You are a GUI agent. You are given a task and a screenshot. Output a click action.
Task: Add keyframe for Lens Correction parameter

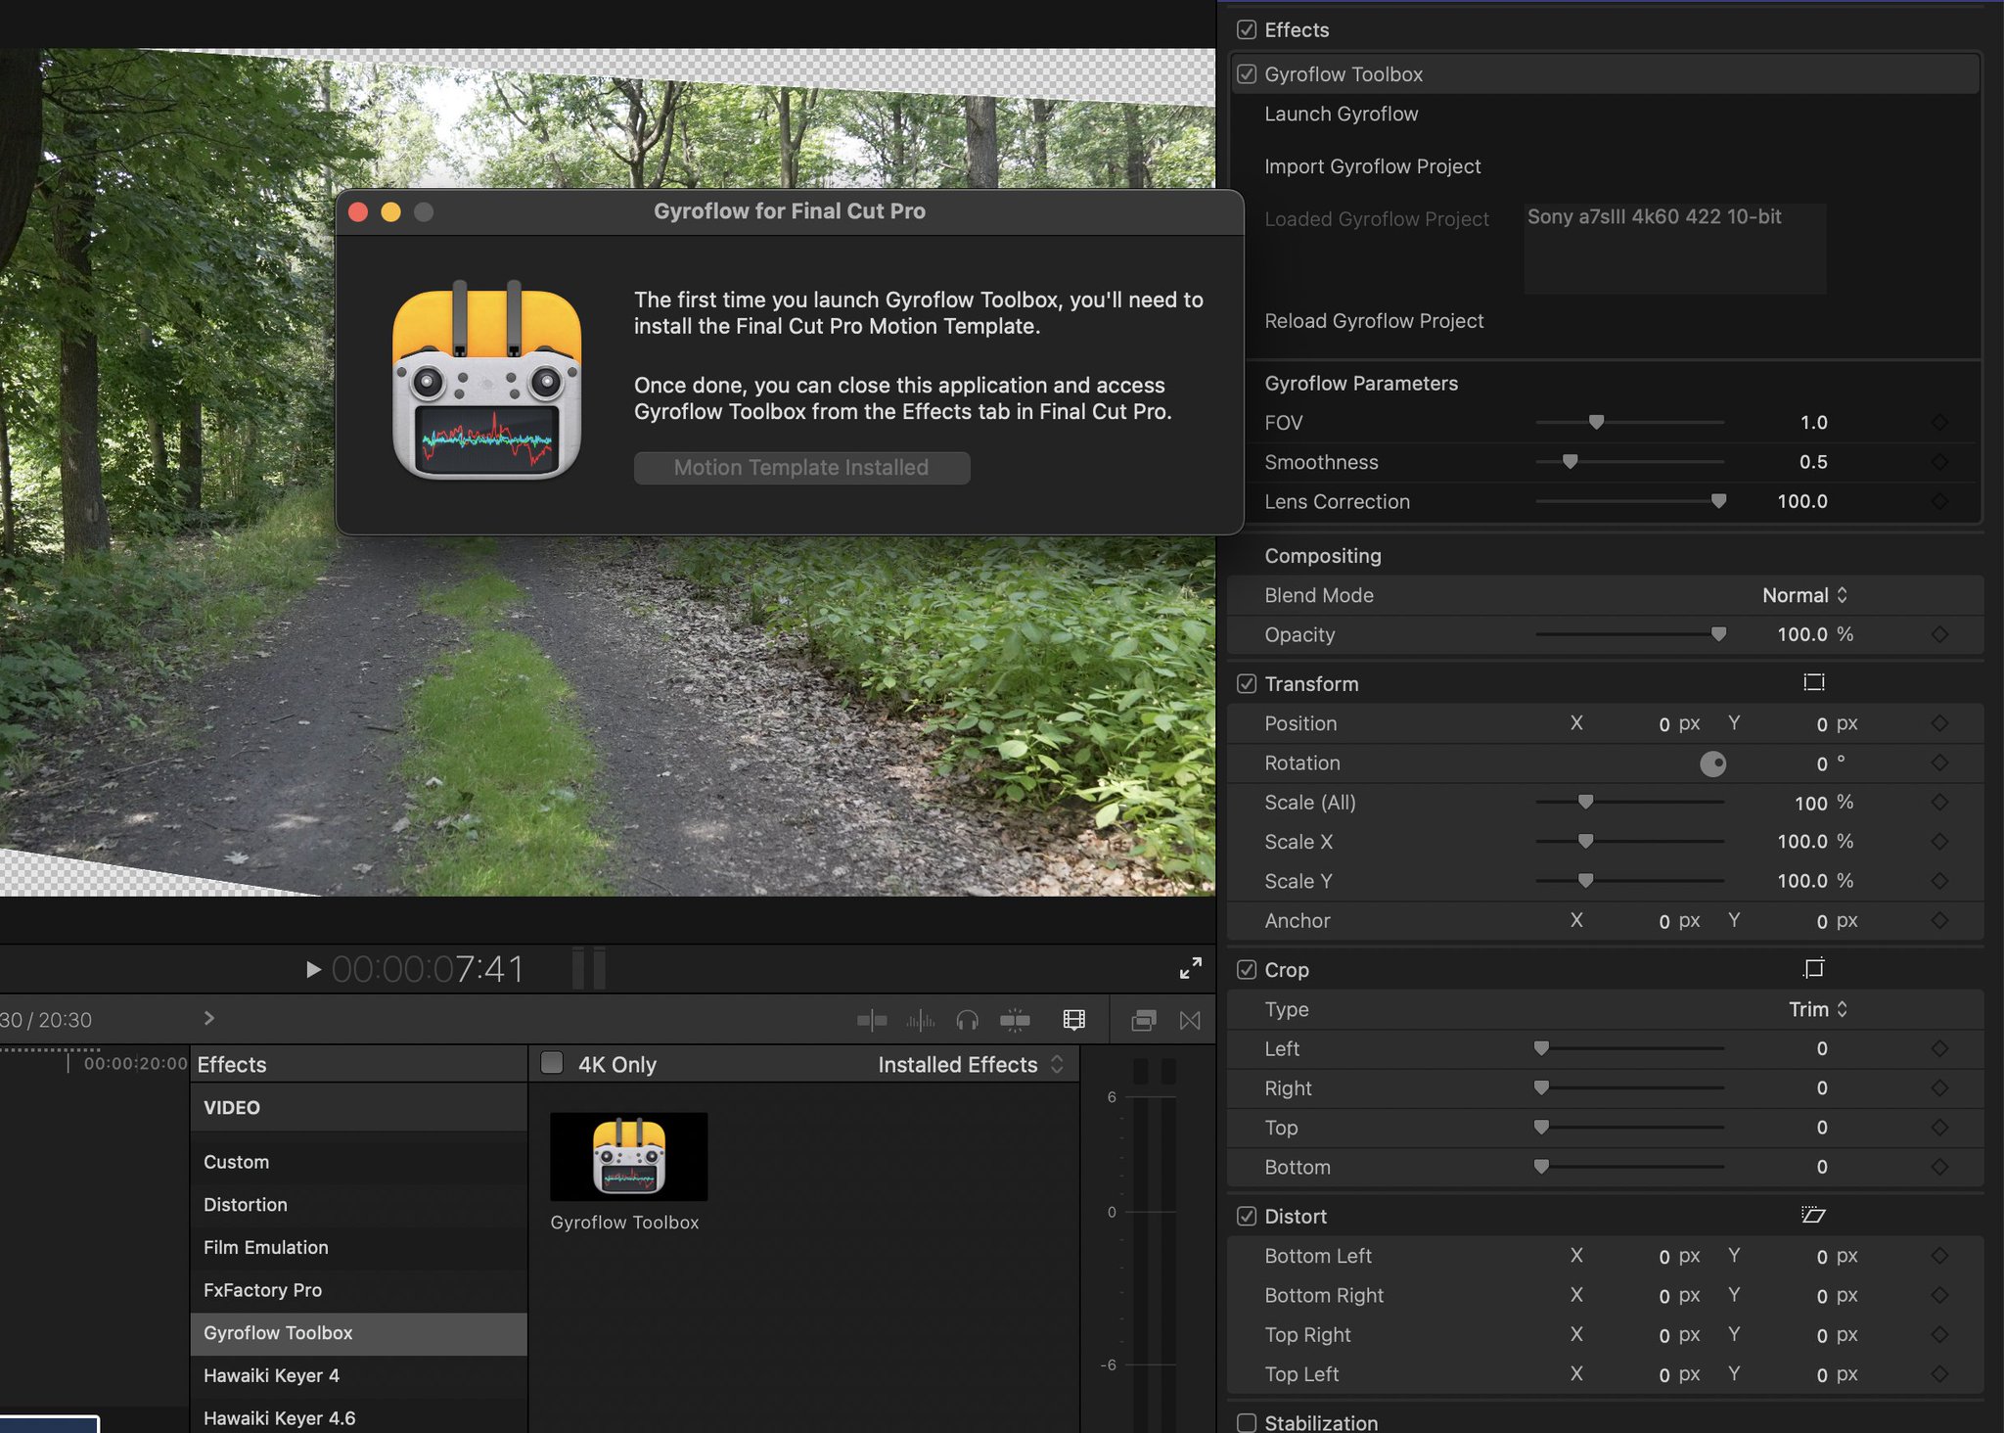(x=1939, y=501)
